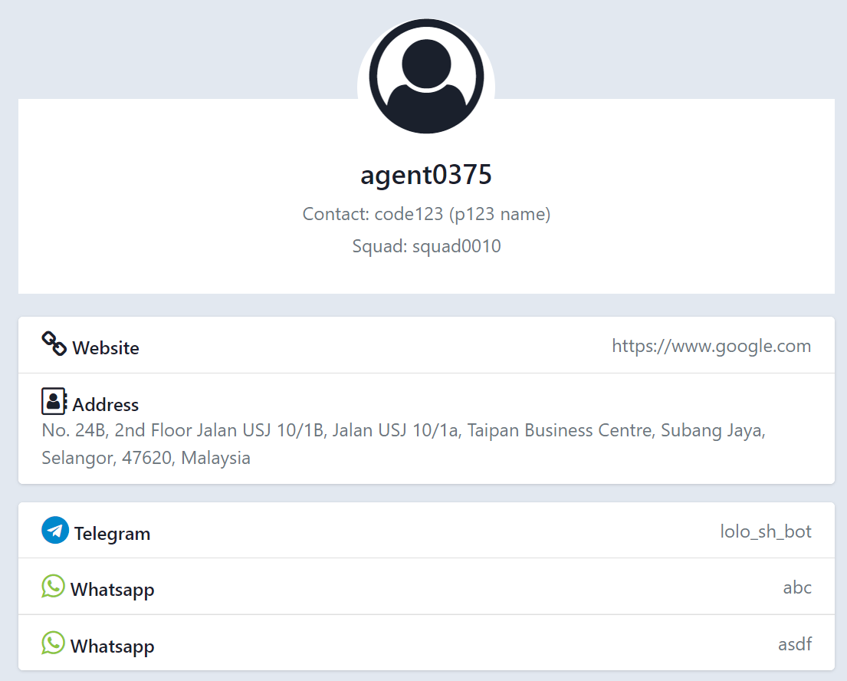Image resolution: width=847 pixels, height=681 pixels.
Task: Open the lolo_sh_bot Telegram handle
Action: coord(765,531)
